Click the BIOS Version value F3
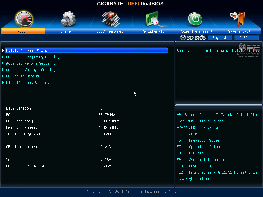This screenshot has width=263, height=197. point(101,108)
